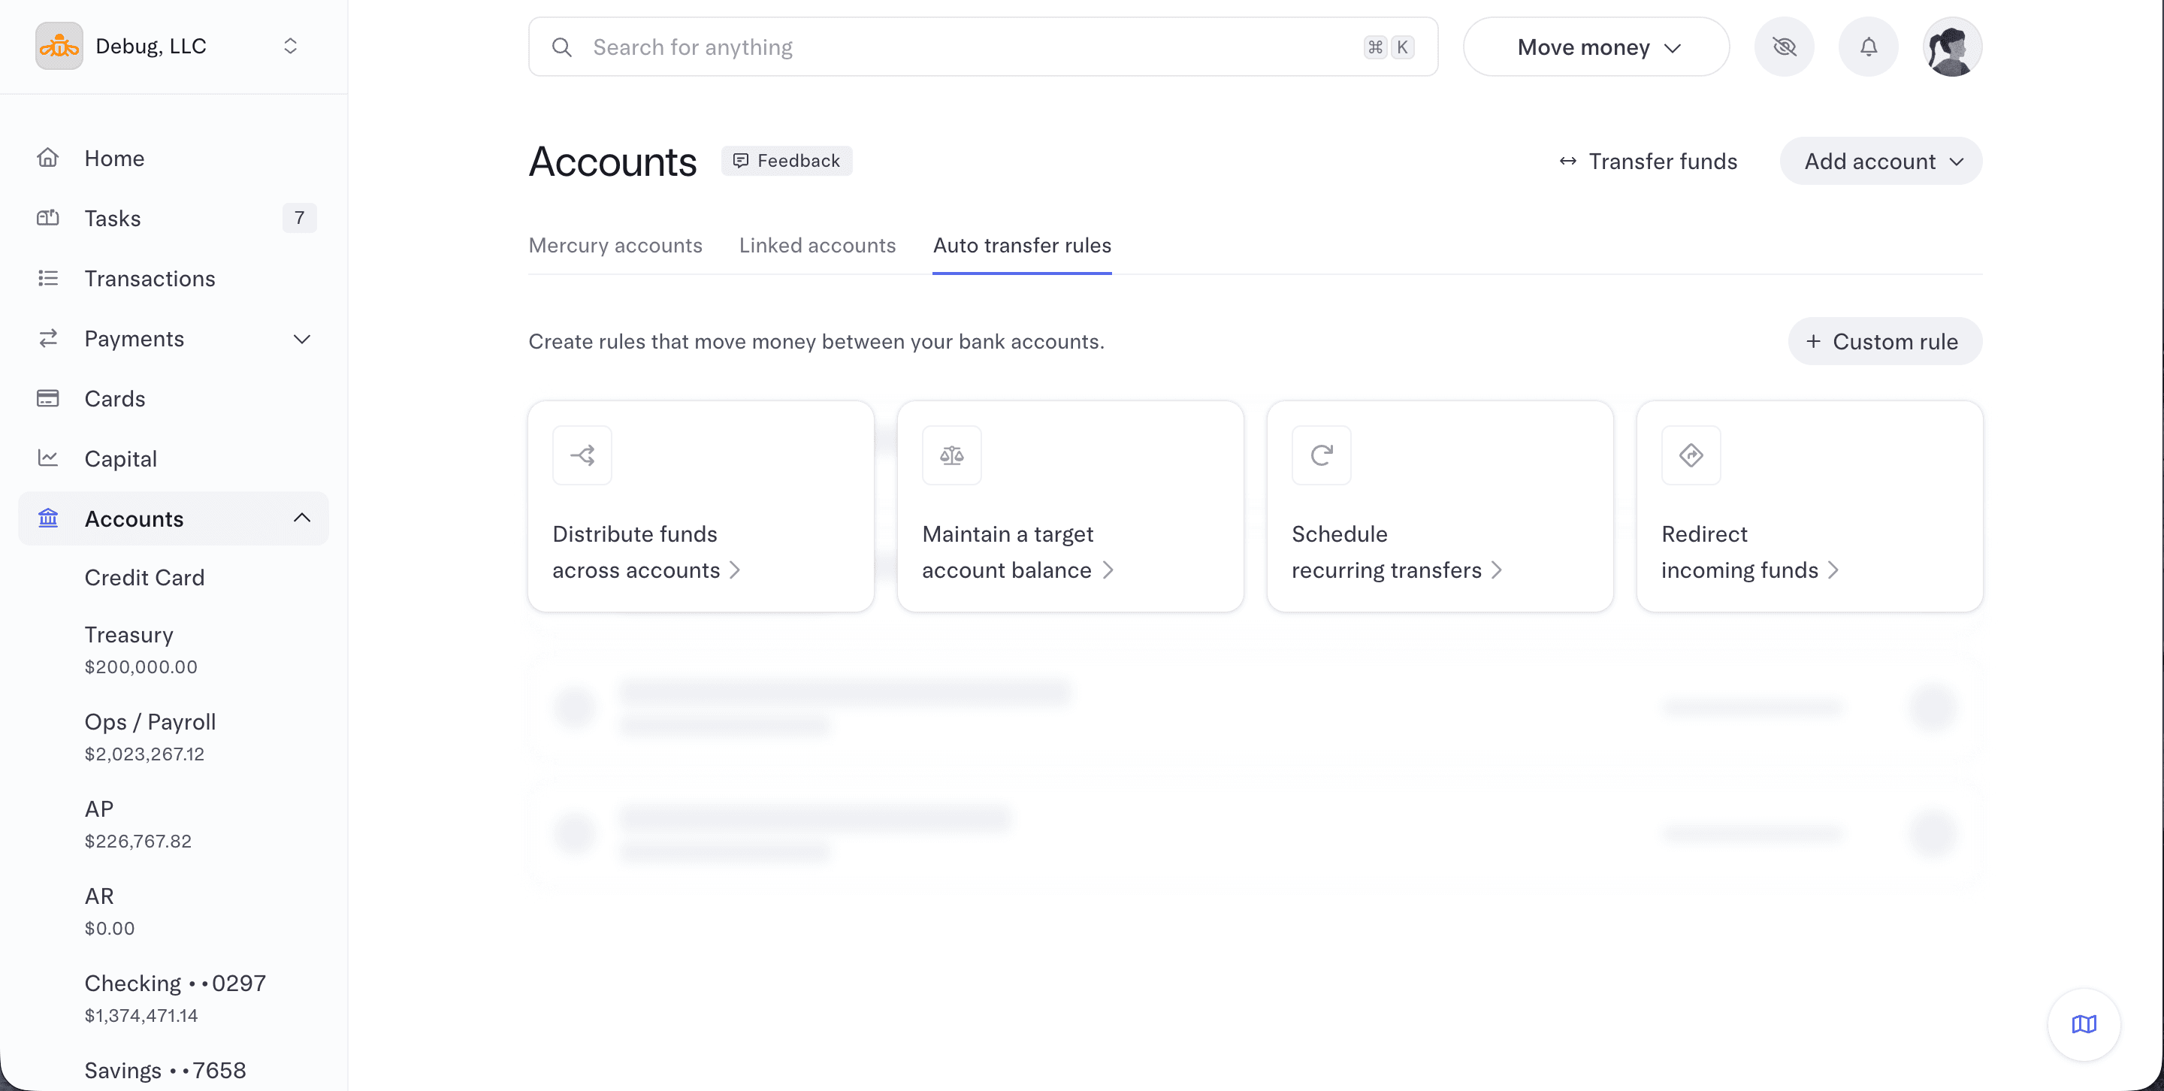
Task: Click the Schedule recurring transfers refresh icon
Action: click(1321, 455)
